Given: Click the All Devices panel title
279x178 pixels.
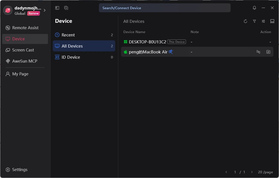Looking at the screenshot, I should (134, 21).
